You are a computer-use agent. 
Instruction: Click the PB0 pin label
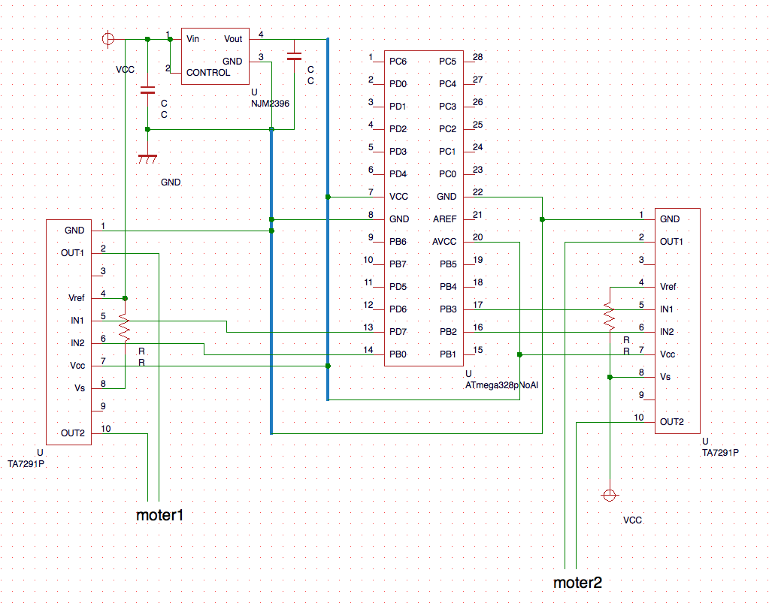[398, 354]
